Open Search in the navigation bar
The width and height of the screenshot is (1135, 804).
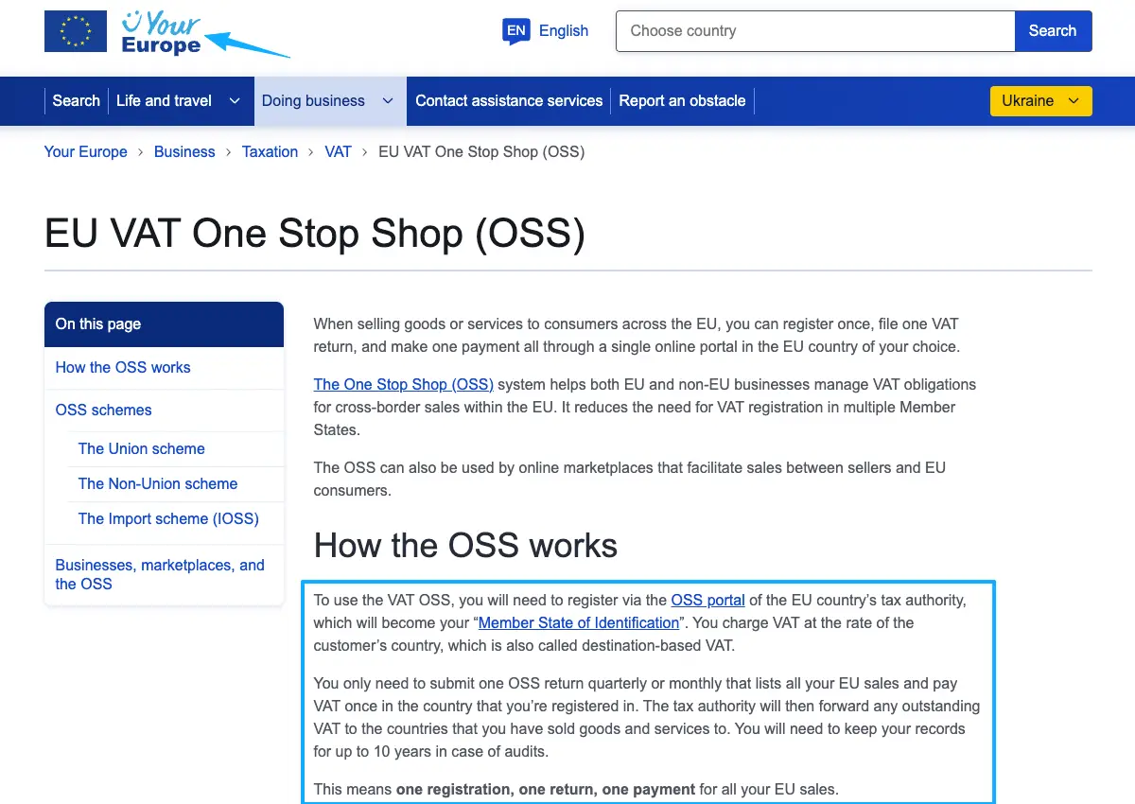click(76, 100)
